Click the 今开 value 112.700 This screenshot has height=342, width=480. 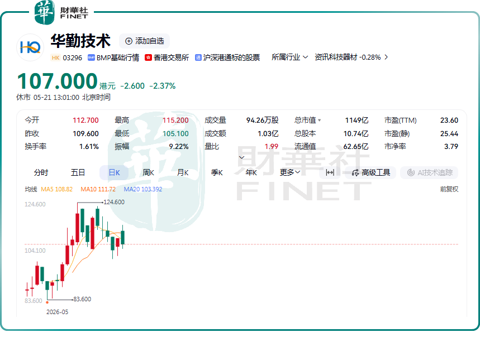(85, 121)
